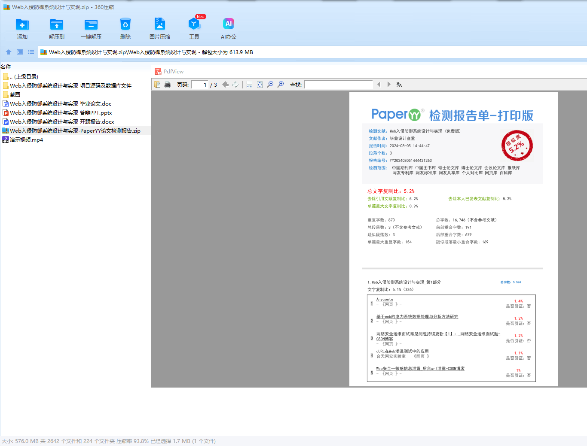
Task: Click the 总字数: 5,524 blue text
Action: [511, 282]
